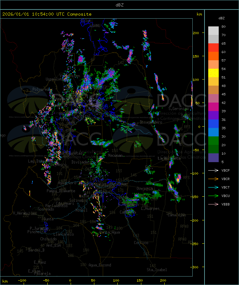239x285 pixels.
Task: Click the Pasarela place label
Action: click(42, 273)
